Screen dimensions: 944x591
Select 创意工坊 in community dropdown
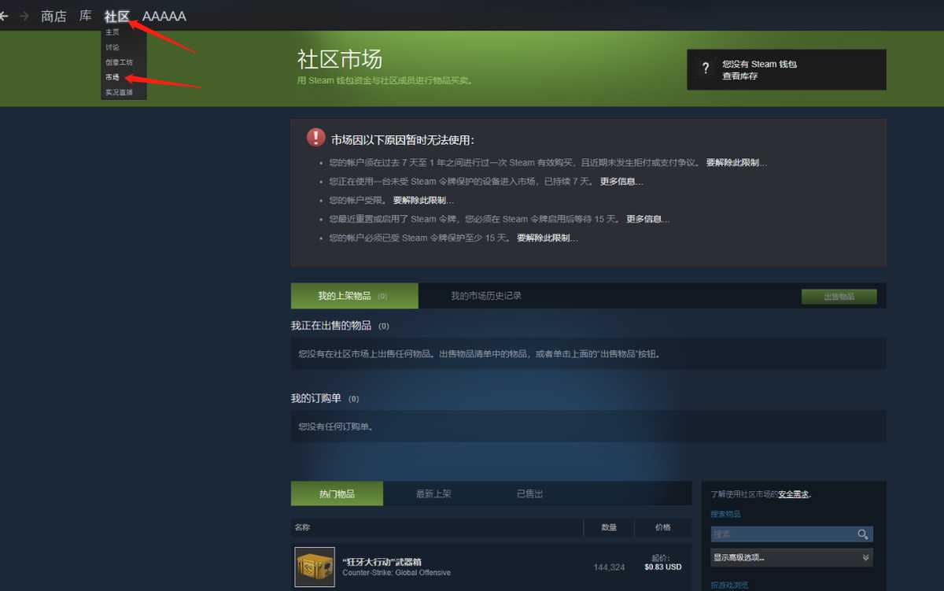[x=120, y=62]
